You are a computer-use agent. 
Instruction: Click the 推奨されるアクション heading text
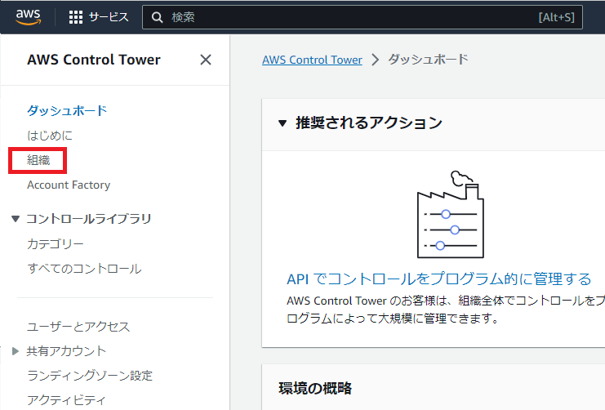[x=369, y=123]
